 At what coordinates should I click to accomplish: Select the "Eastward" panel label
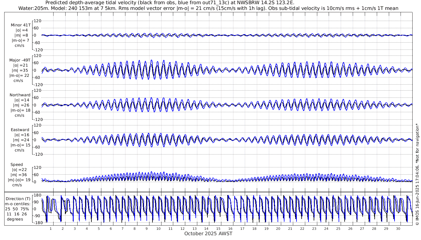pos(20,130)
